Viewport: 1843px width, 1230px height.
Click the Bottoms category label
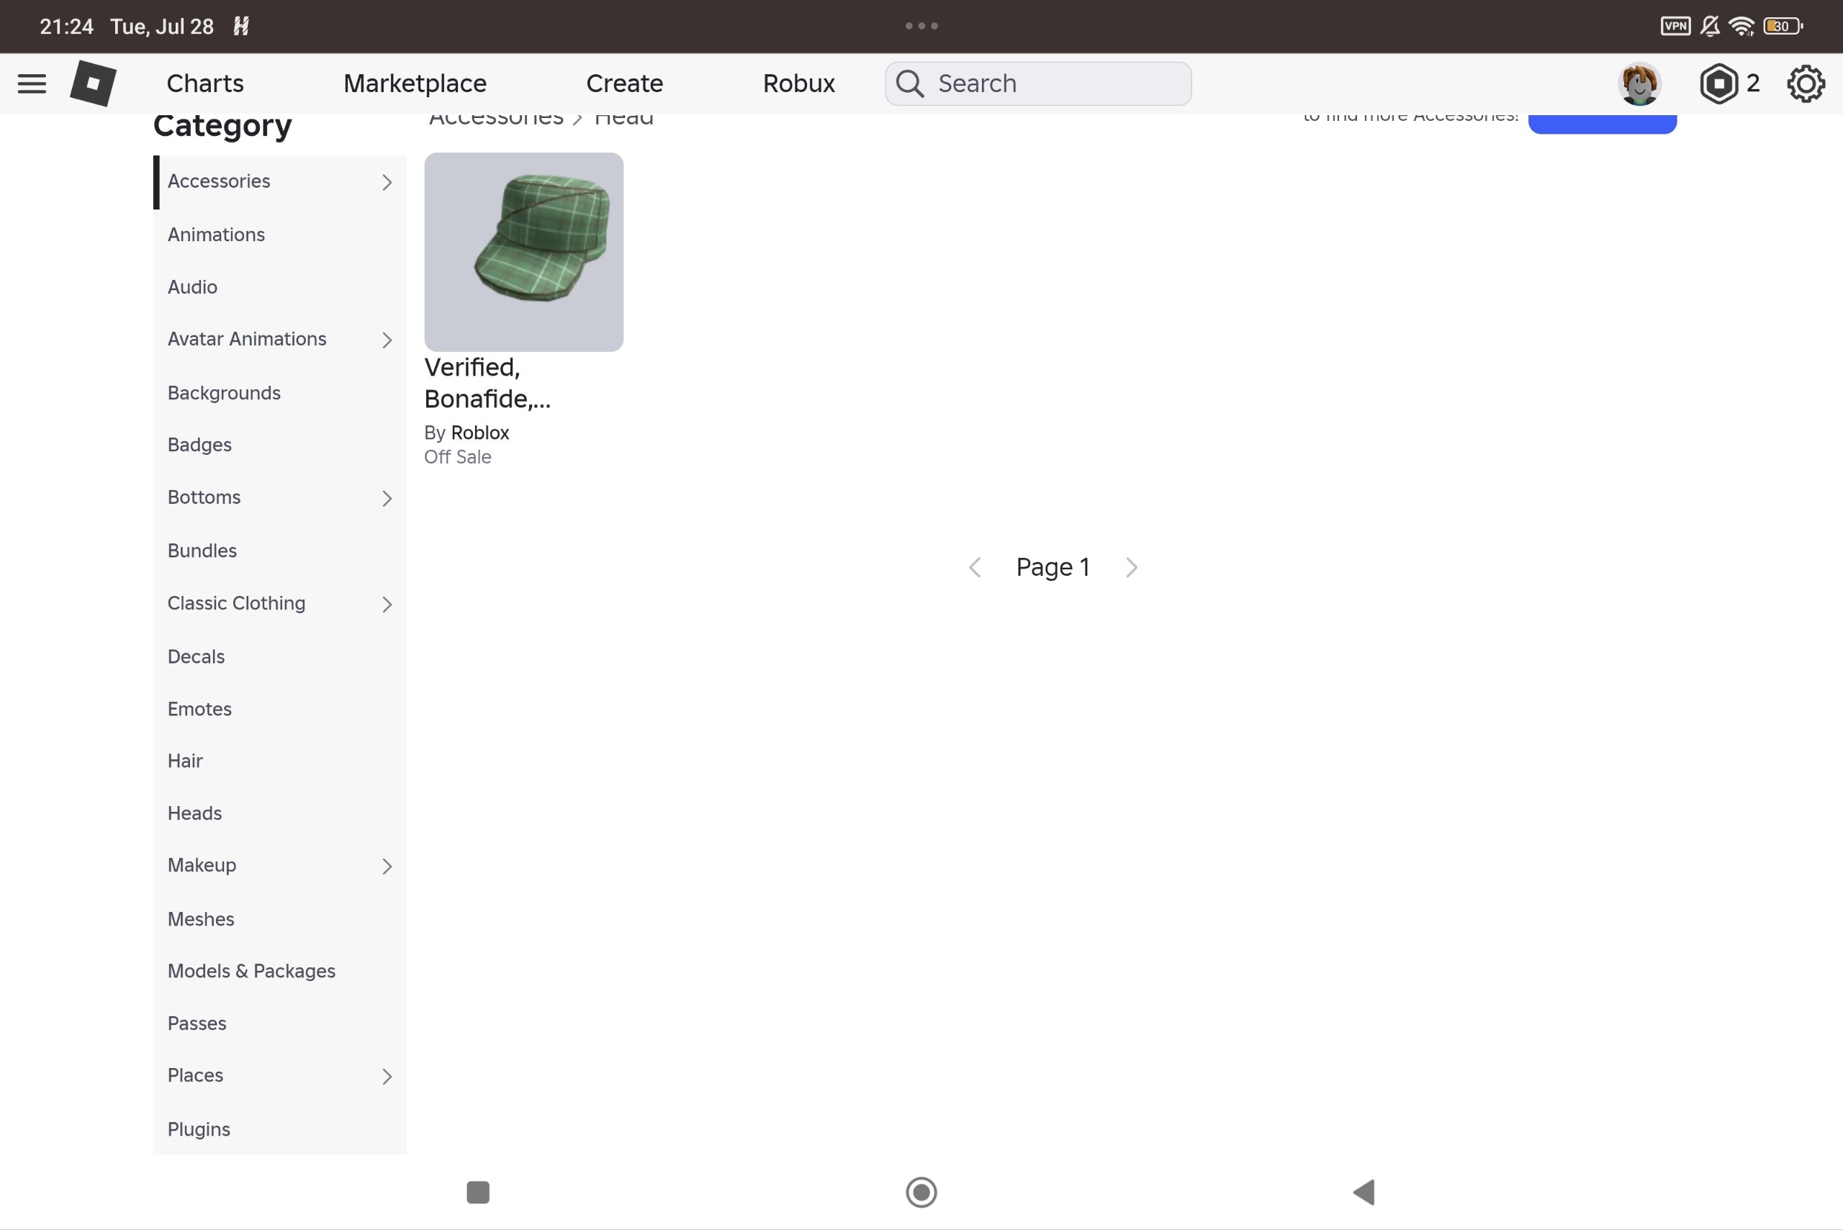point(204,497)
